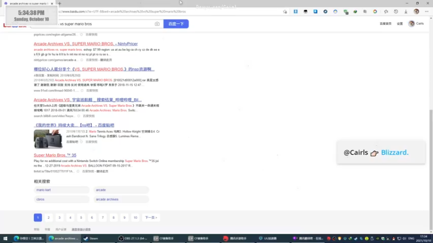Viewport: 433px width, 243px height.
Task: Click the camera image-search icon in search box
Action: pos(157,24)
